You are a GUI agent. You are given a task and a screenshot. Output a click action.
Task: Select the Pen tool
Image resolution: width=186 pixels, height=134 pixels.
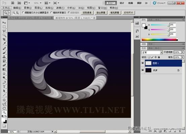pyautogui.click(x=4, y=83)
